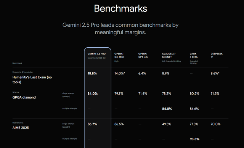Image resolution: width=244 pixels, height=148 pixels.
Task: Click the GPQA diamond row label
Action: click(24, 97)
